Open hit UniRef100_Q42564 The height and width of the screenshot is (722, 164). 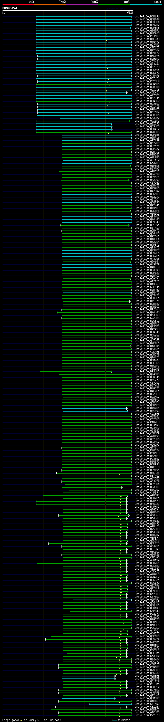click(x=147, y=50)
